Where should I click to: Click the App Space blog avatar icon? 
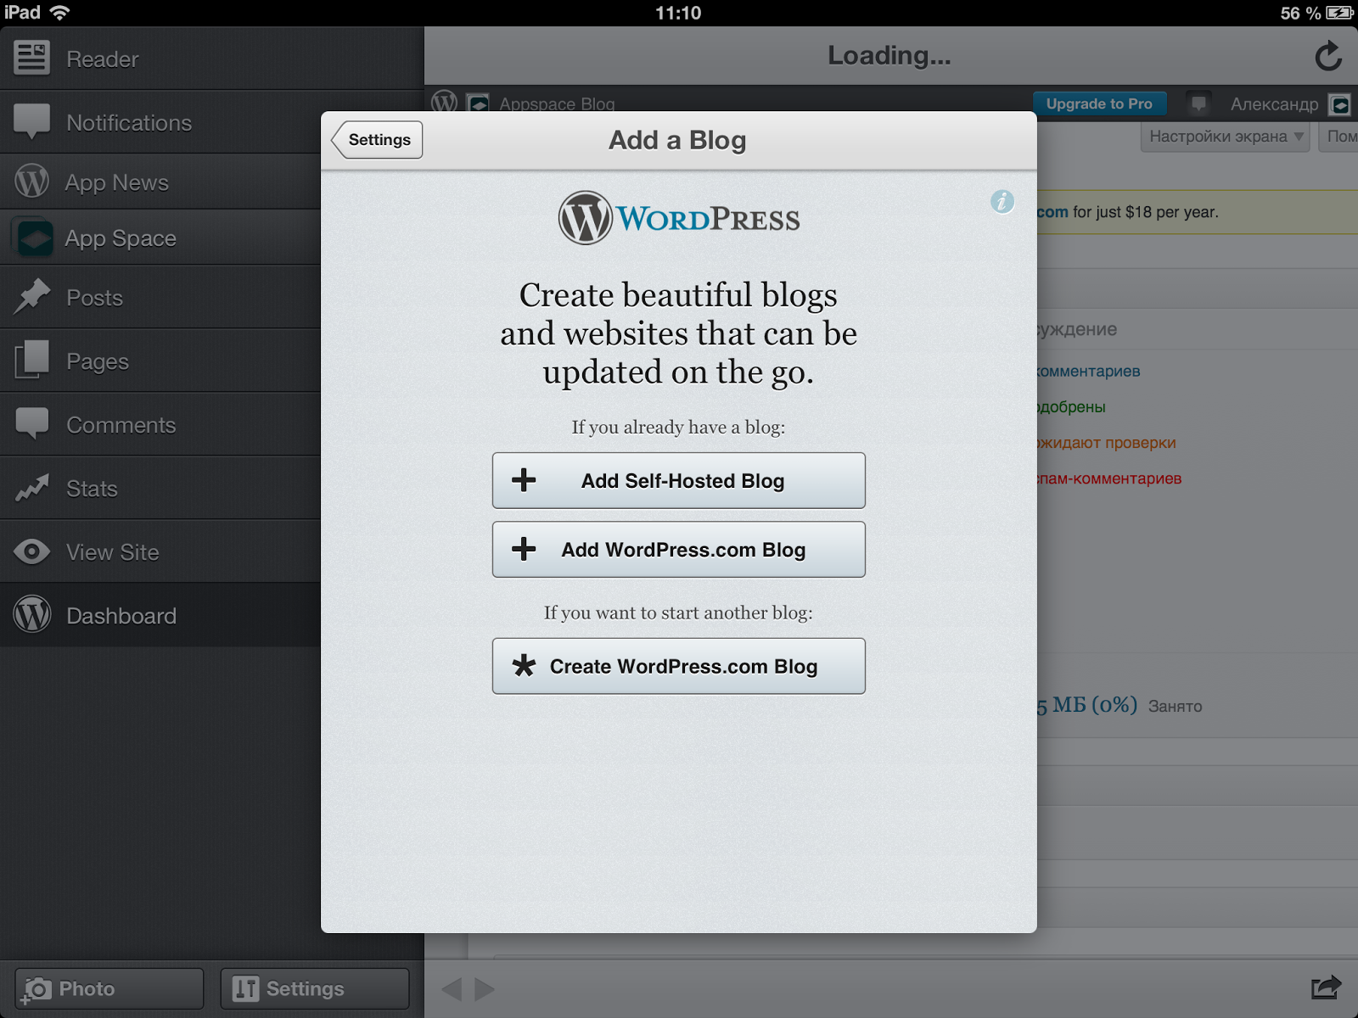34,238
